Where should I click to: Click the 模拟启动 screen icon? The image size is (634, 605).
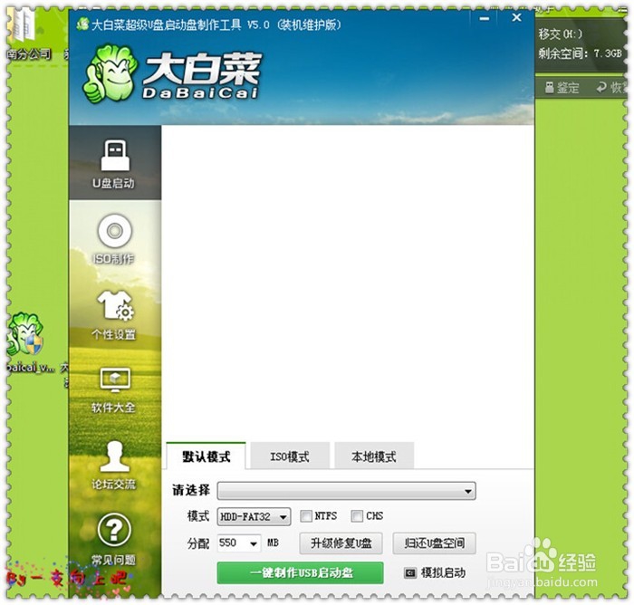(x=410, y=573)
